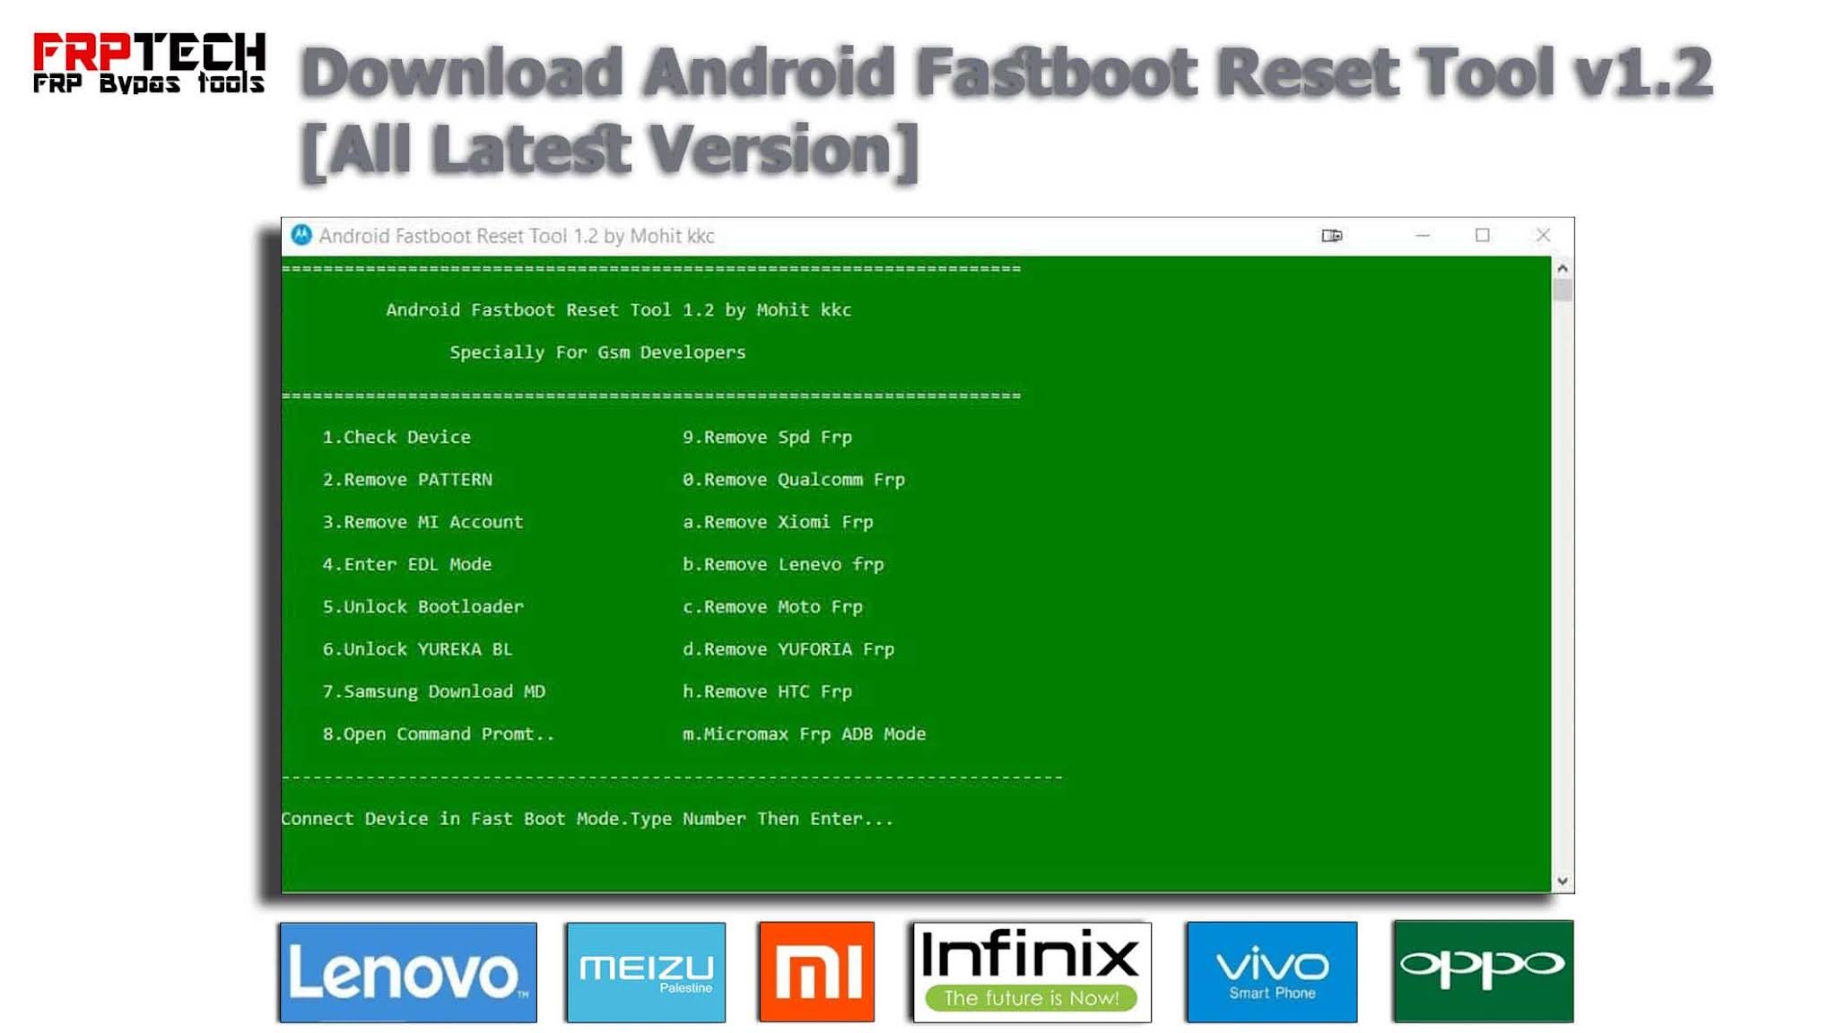The width and height of the screenshot is (1837, 1033).
Task: Click the Download Android Fastboot Reset Tool heading
Action: pyautogui.click(x=1005, y=109)
